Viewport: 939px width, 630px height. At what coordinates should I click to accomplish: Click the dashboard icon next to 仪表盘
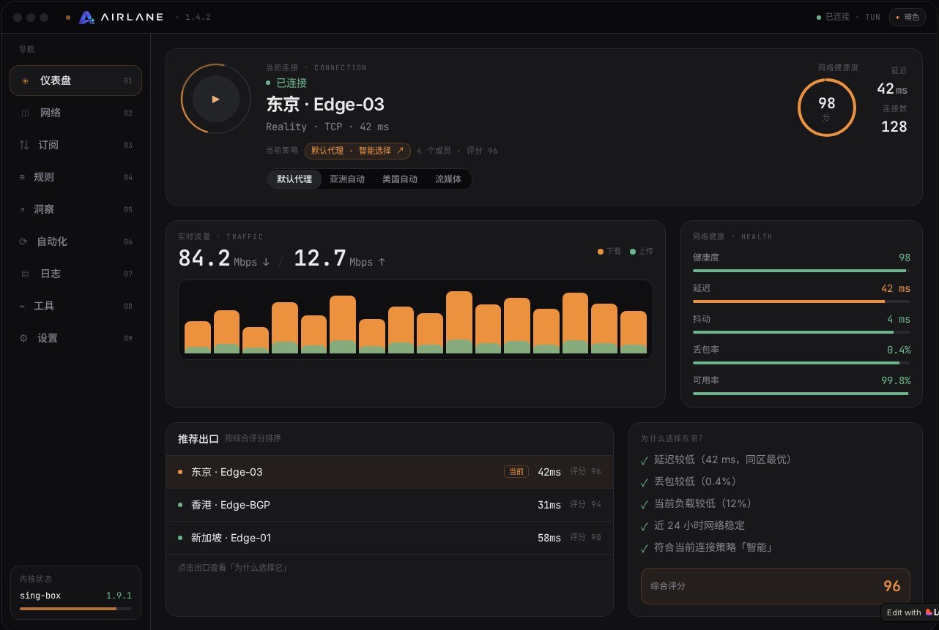pyautogui.click(x=26, y=80)
